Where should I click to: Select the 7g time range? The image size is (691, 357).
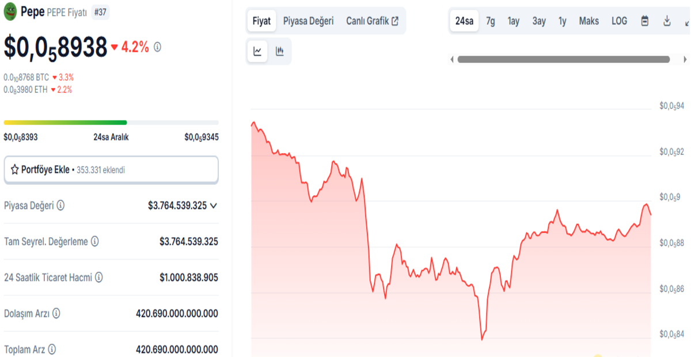tap(490, 21)
